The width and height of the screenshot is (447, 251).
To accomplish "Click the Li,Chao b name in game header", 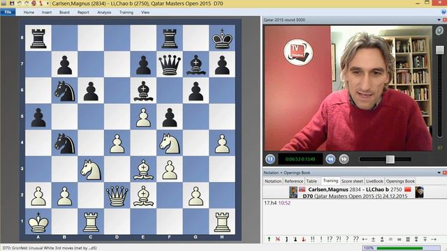I will coord(377,189).
